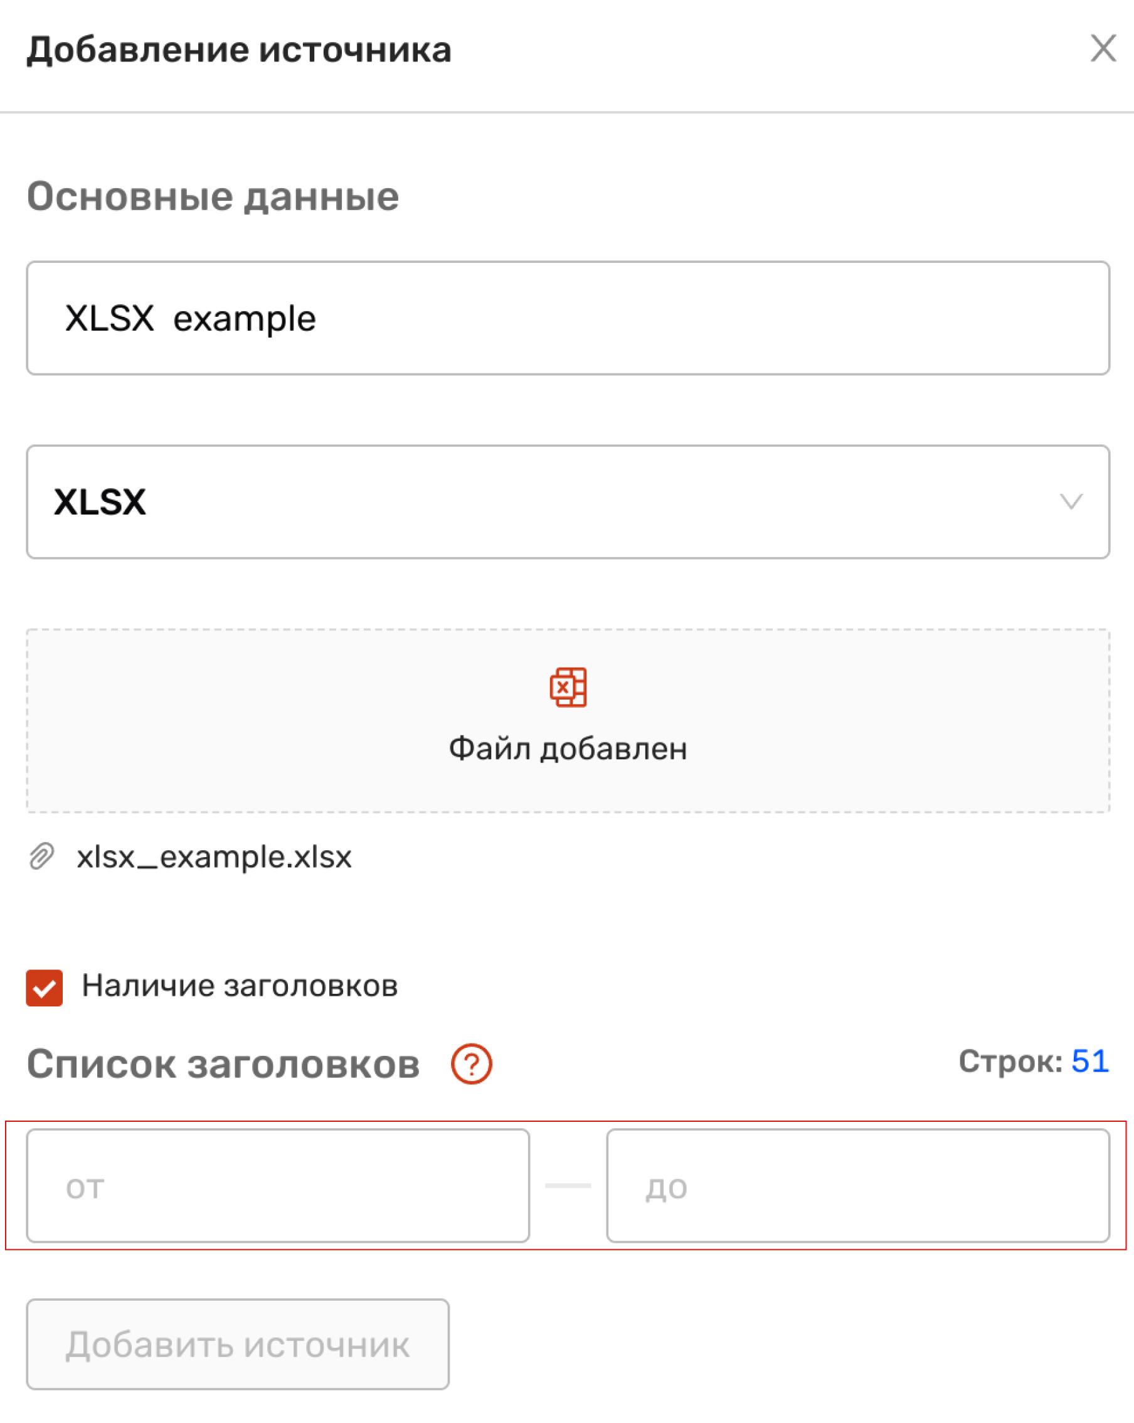Click the Наличие заголовков label text

(x=240, y=986)
